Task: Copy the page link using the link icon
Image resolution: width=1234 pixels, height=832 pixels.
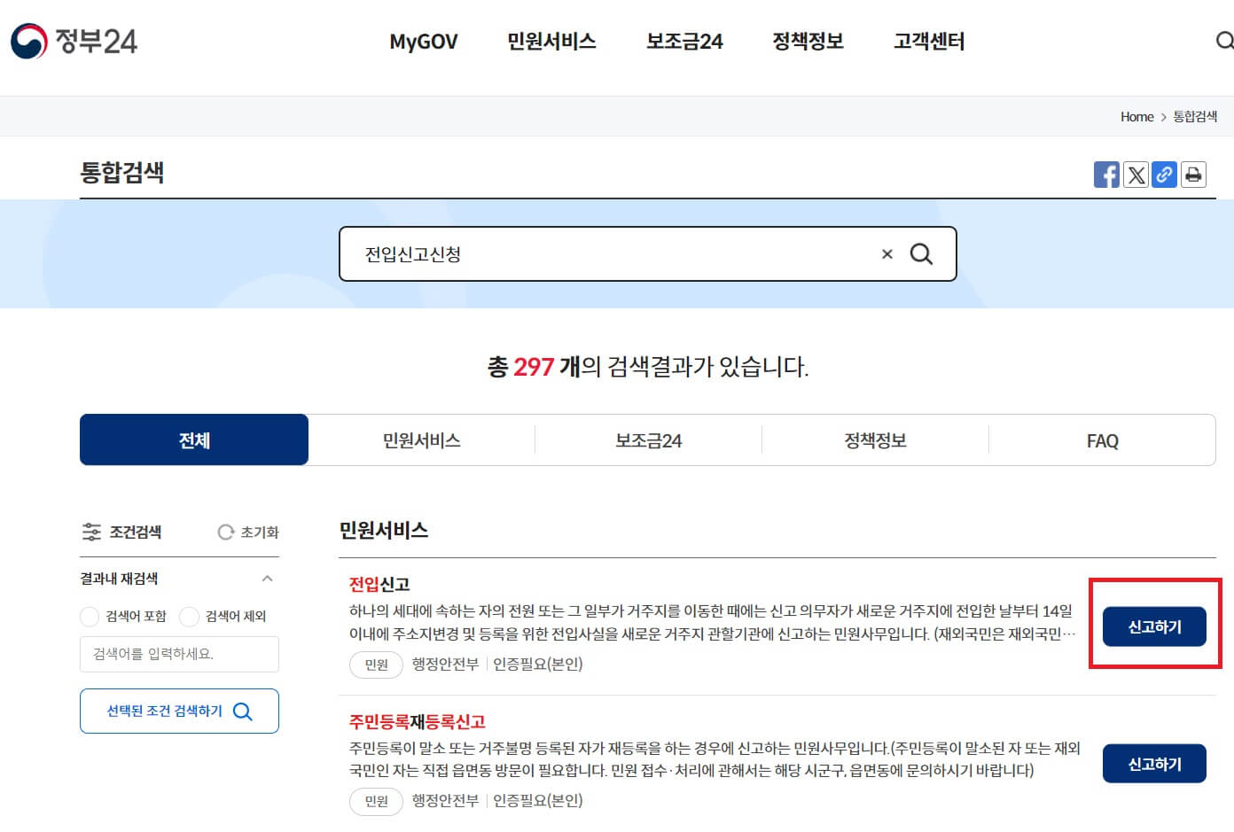Action: click(1164, 175)
